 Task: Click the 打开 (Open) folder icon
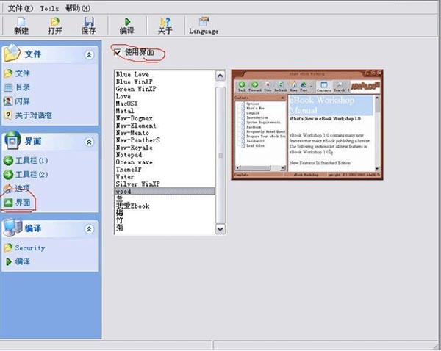55,22
